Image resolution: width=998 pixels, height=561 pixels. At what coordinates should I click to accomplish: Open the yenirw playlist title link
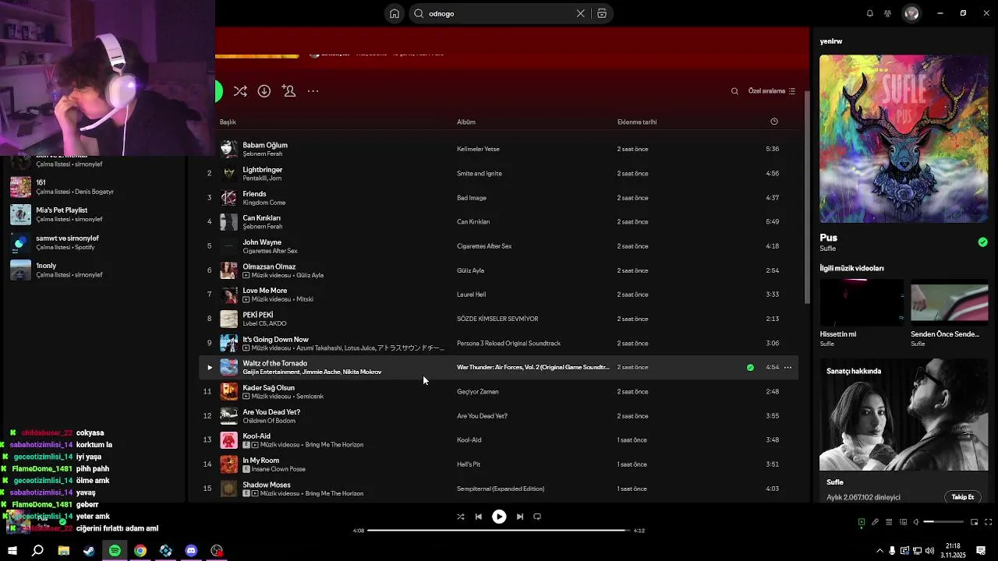[x=831, y=41]
